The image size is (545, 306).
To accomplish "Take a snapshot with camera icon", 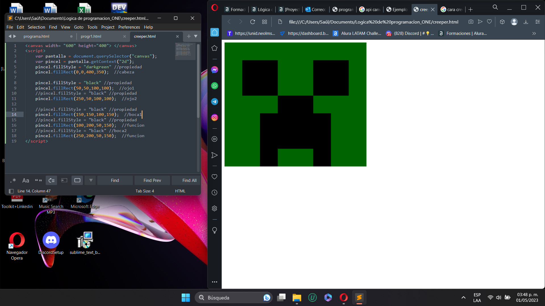I will click(x=471, y=22).
